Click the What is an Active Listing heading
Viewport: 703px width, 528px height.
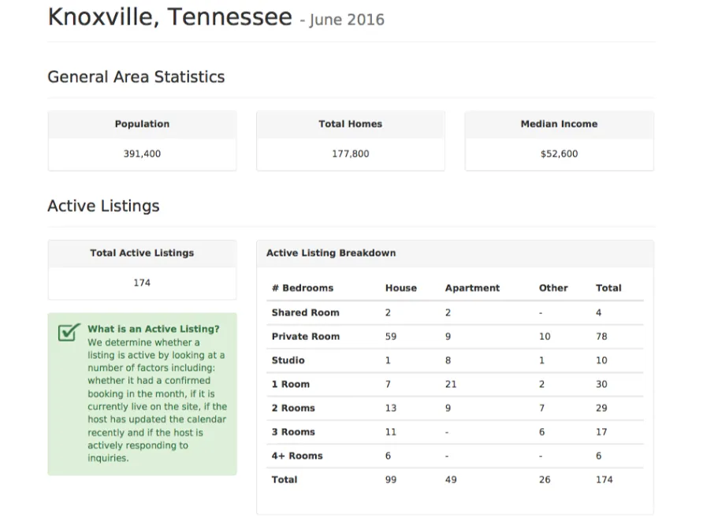154,329
